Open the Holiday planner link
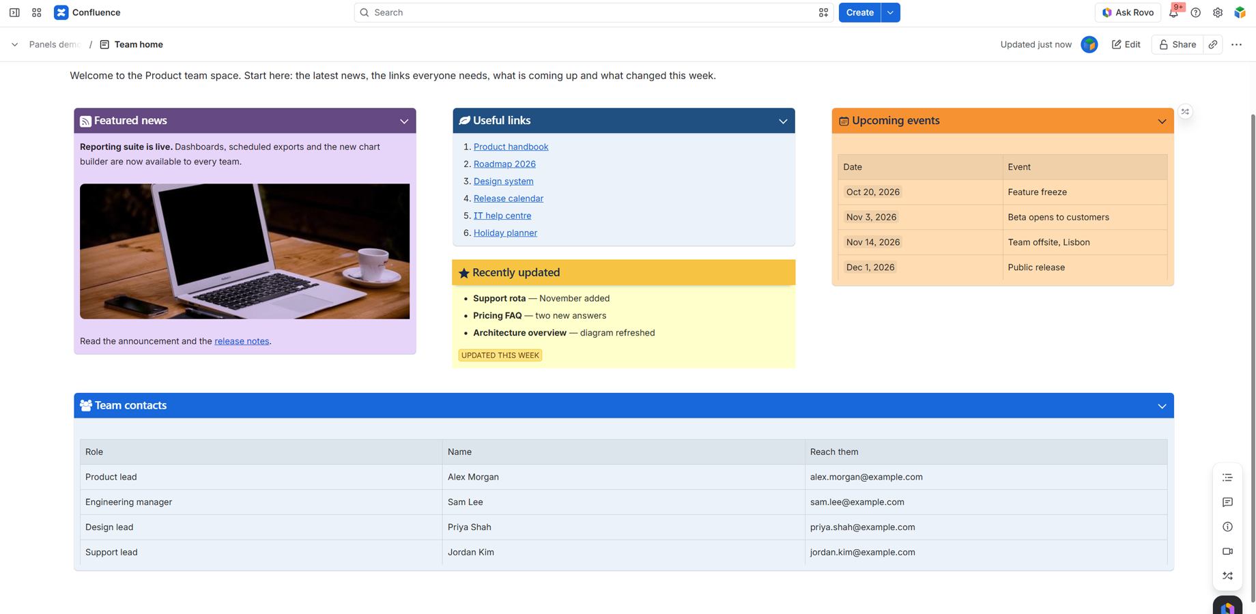1256x614 pixels. (505, 233)
